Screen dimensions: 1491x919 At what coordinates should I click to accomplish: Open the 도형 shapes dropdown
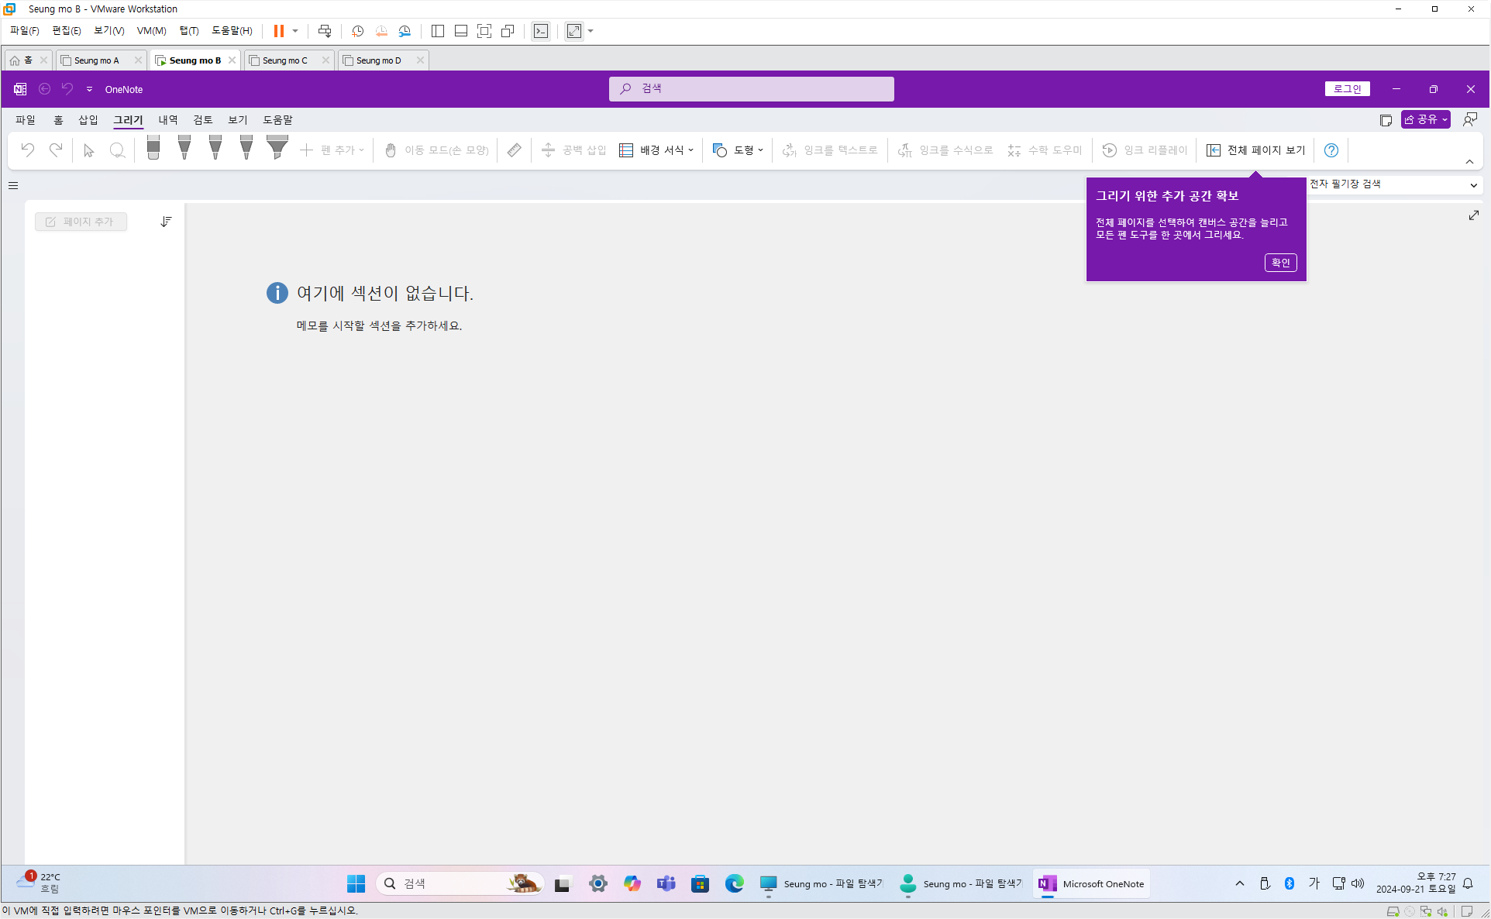(x=738, y=150)
